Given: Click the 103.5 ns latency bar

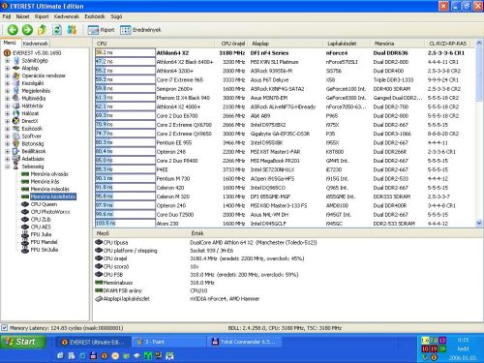Looking at the screenshot, I should point(125,224).
